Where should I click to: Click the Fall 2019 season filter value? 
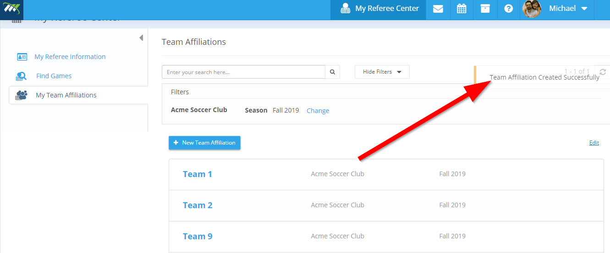tap(286, 110)
